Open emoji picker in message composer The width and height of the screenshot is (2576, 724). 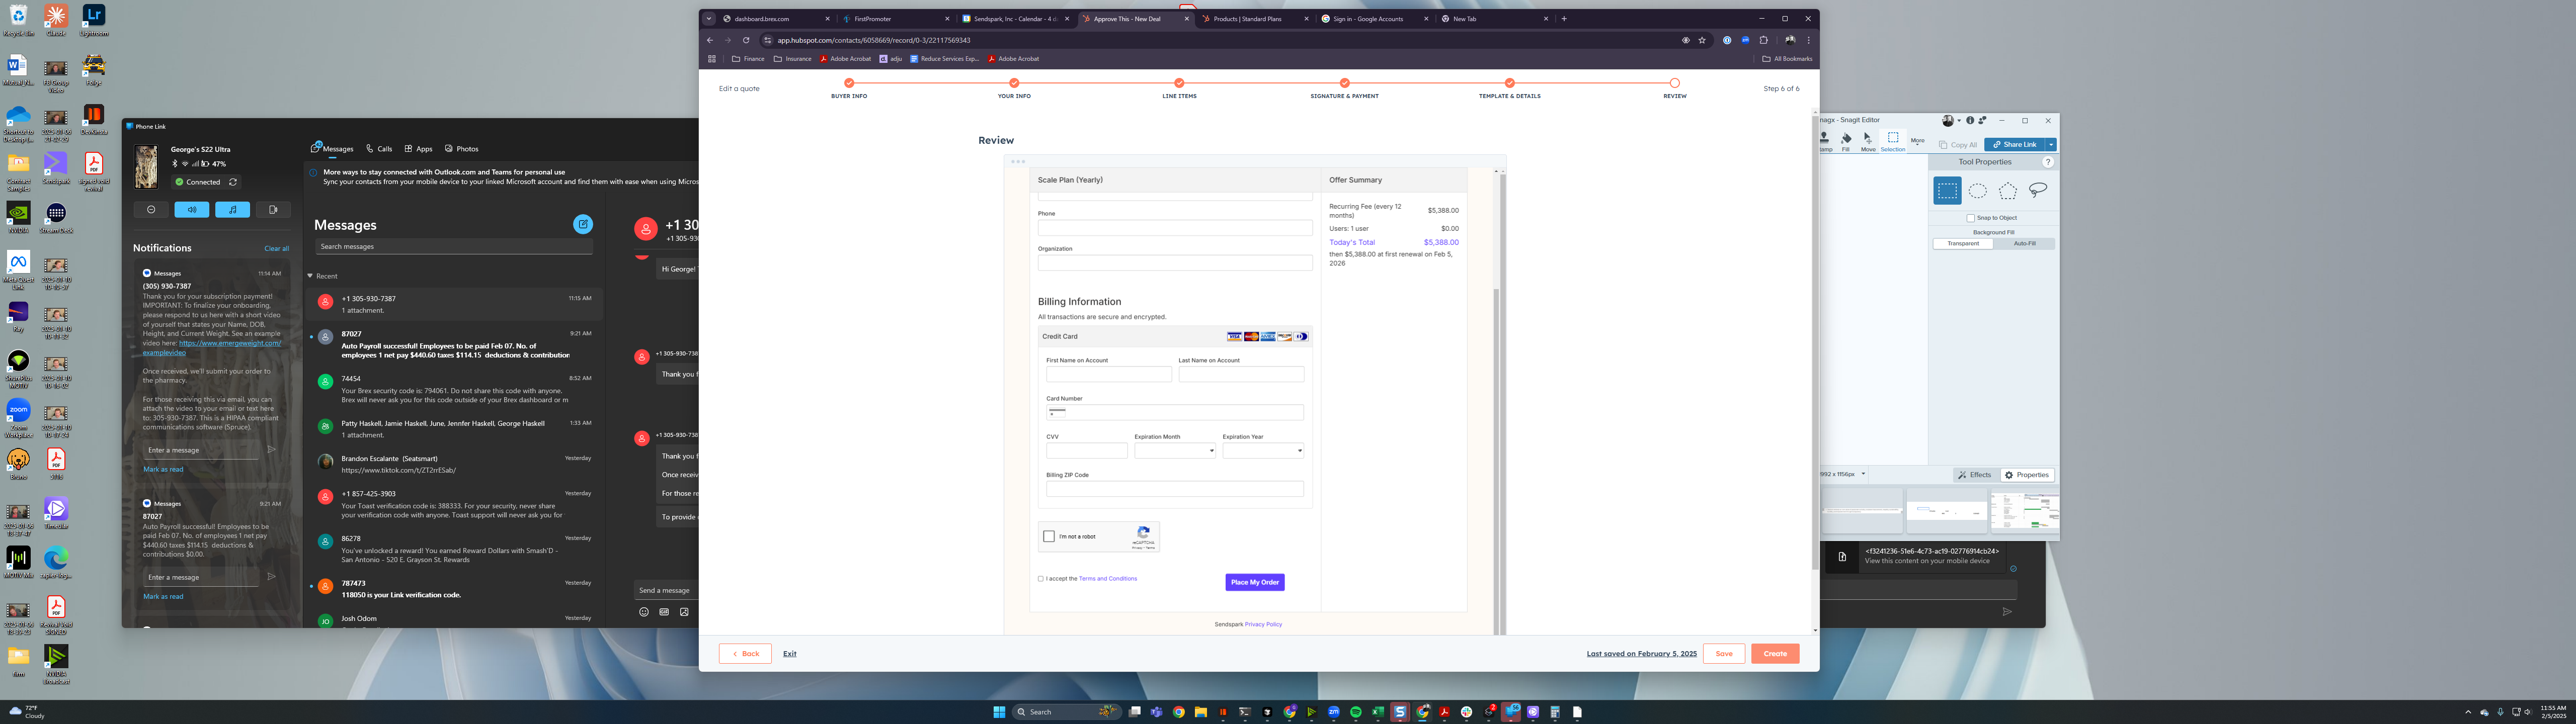coord(644,612)
